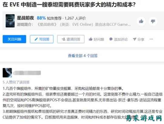
Task: Click the 88% 知友推荐 rating
Action: point(49,18)
